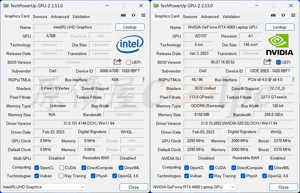
Task: Click Bandwidth field 256.0 GB/s
Action: [274, 115]
